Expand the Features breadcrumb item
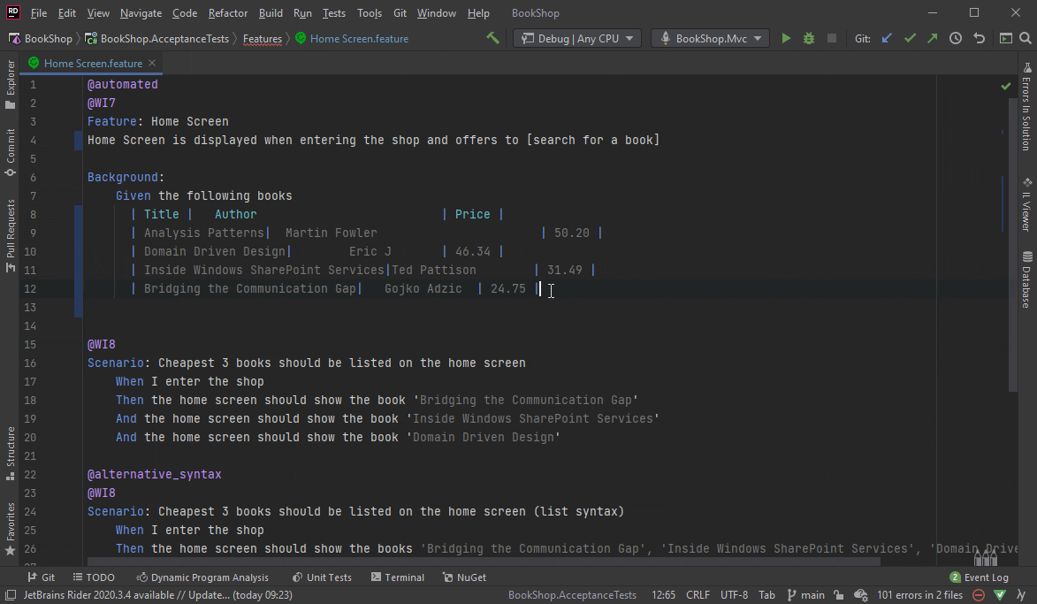Viewport: 1037px width, 604px height. [x=263, y=38]
